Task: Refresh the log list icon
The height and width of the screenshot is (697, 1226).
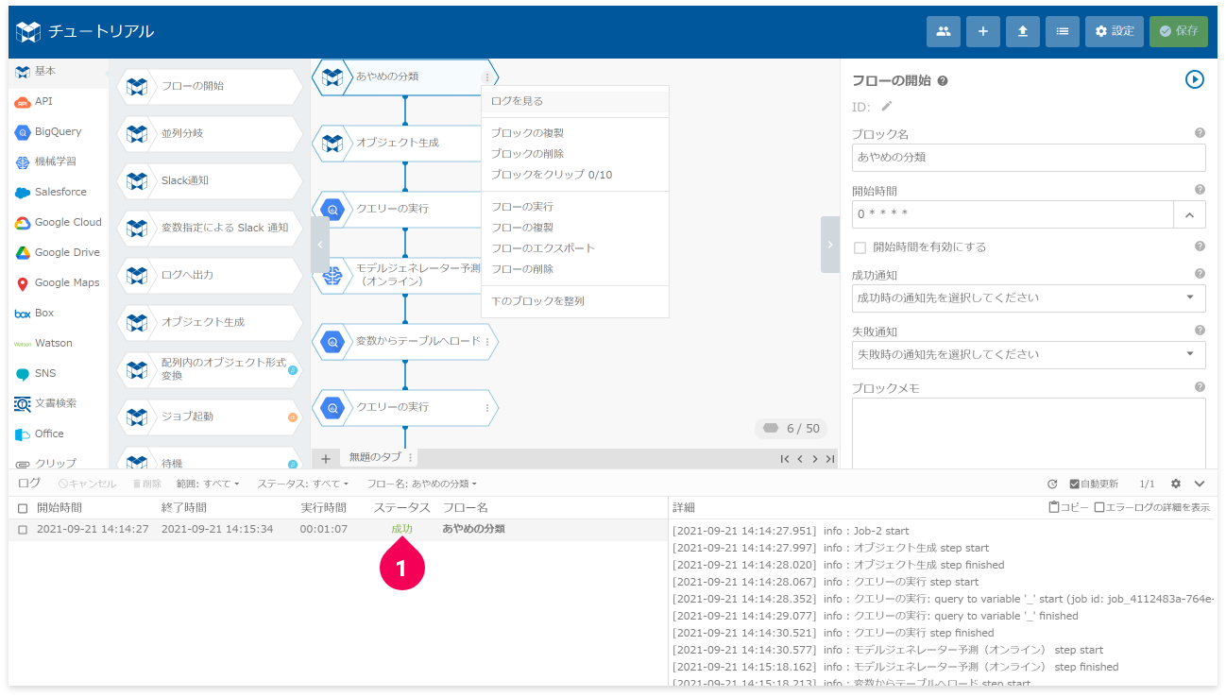Action: coord(1052,484)
